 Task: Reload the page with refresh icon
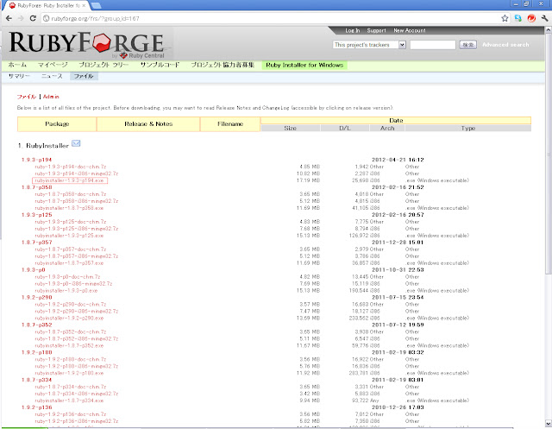coord(33,18)
